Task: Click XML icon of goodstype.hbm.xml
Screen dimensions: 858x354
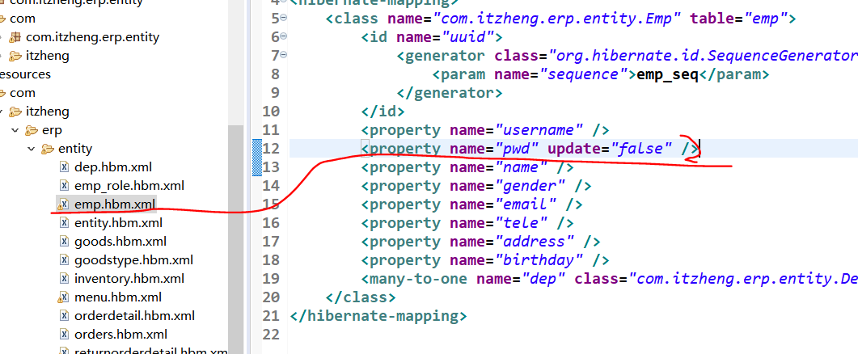Action: point(63,260)
